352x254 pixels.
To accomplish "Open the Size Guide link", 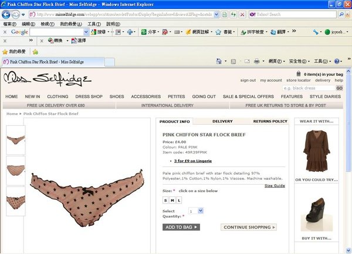I will pyautogui.click(x=275, y=186).
